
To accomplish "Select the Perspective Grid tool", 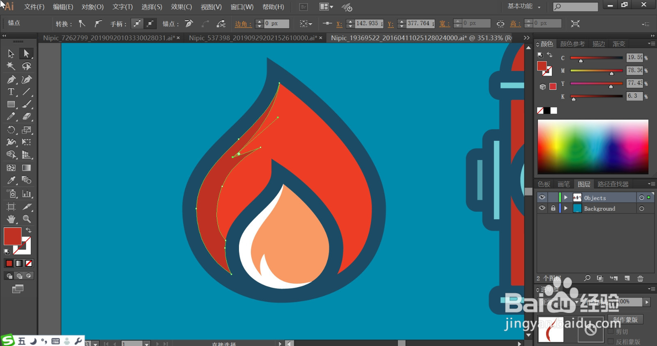I will [x=27, y=155].
